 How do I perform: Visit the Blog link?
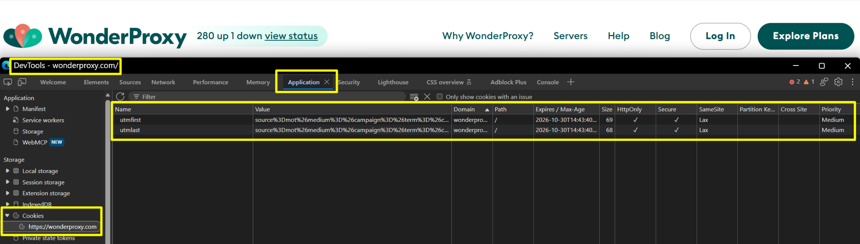tap(660, 36)
